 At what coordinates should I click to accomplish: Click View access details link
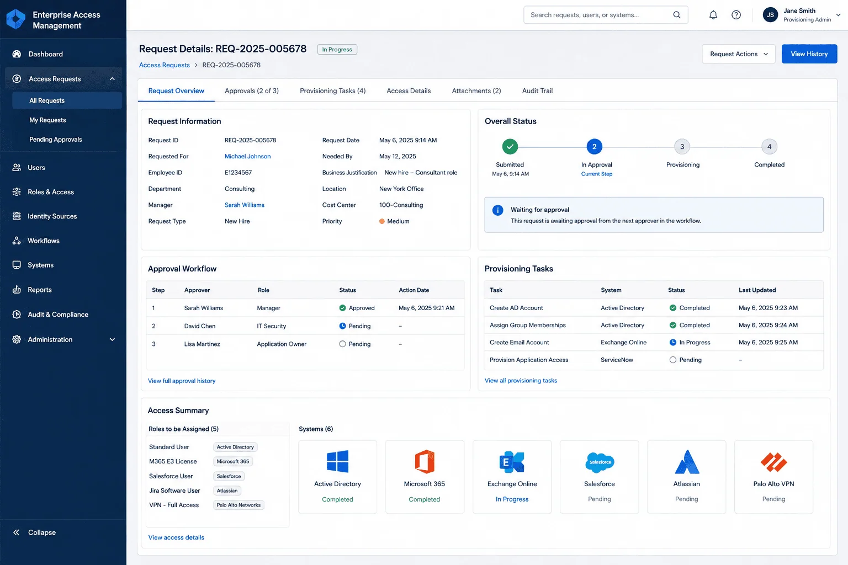[176, 537]
